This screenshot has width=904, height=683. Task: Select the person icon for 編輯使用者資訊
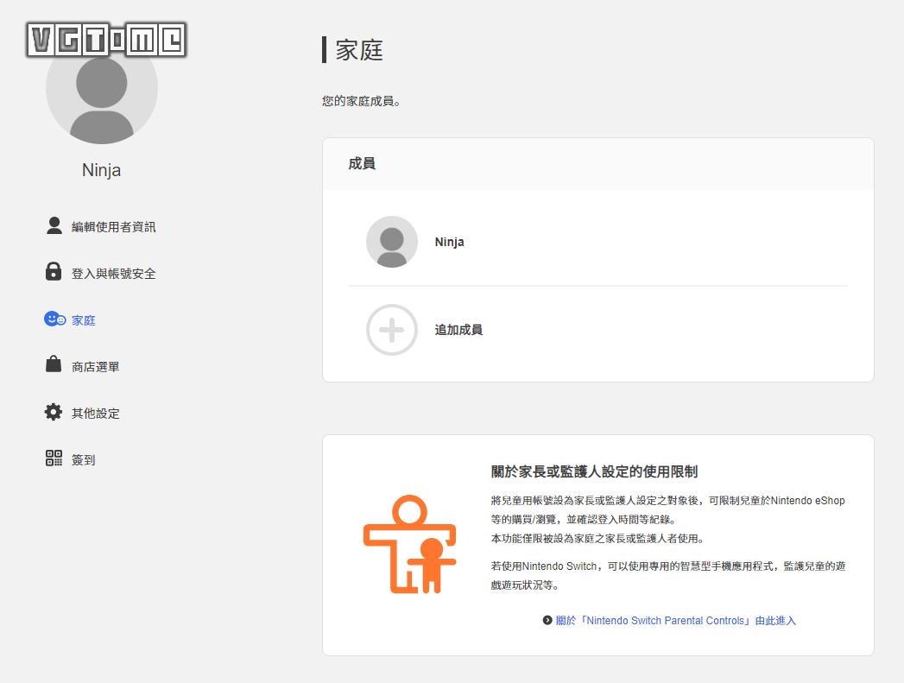click(52, 225)
